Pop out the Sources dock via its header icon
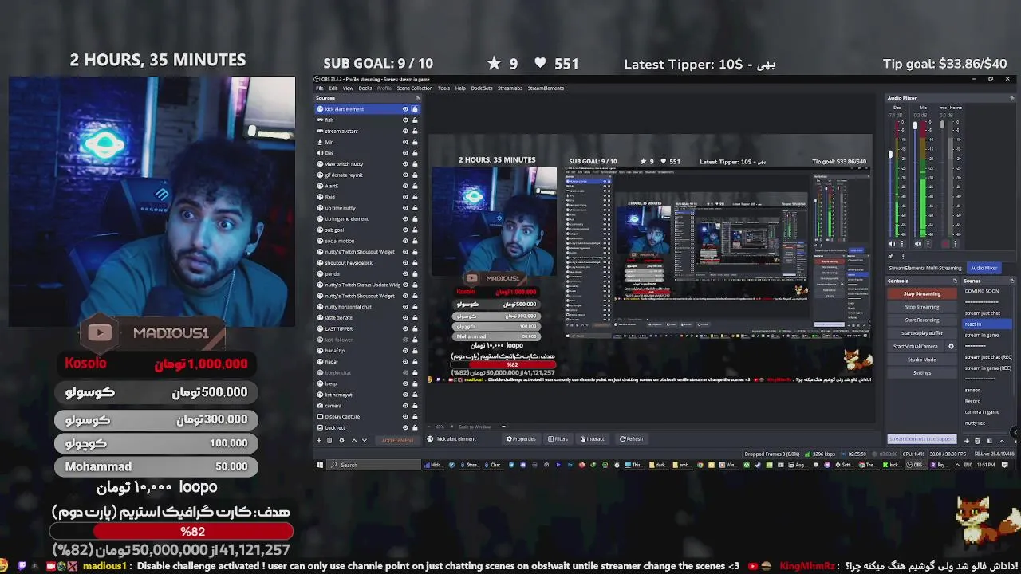Screen dimensions: 1021x574 (x=417, y=98)
